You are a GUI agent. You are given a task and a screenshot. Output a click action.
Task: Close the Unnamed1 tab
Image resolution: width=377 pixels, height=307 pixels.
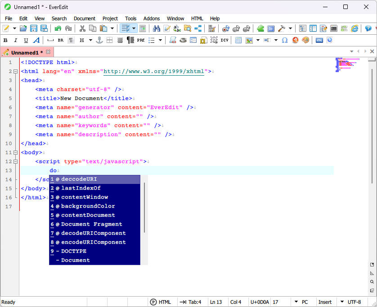click(x=48, y=52)
